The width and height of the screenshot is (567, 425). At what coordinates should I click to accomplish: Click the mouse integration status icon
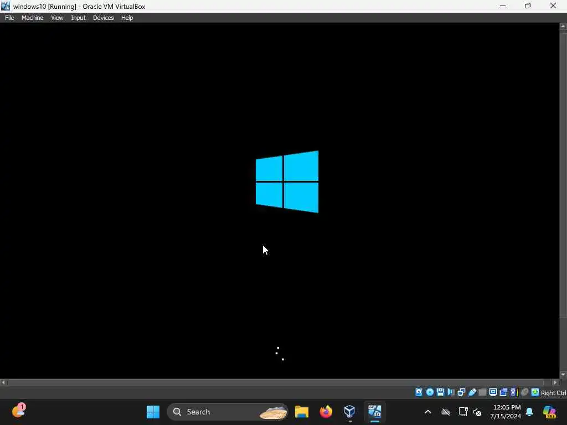(525, 392)
